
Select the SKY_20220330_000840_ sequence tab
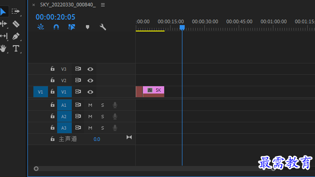coord(68,5)
